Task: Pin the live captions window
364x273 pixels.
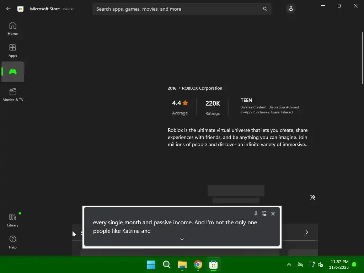Action: tap(256, 214)
